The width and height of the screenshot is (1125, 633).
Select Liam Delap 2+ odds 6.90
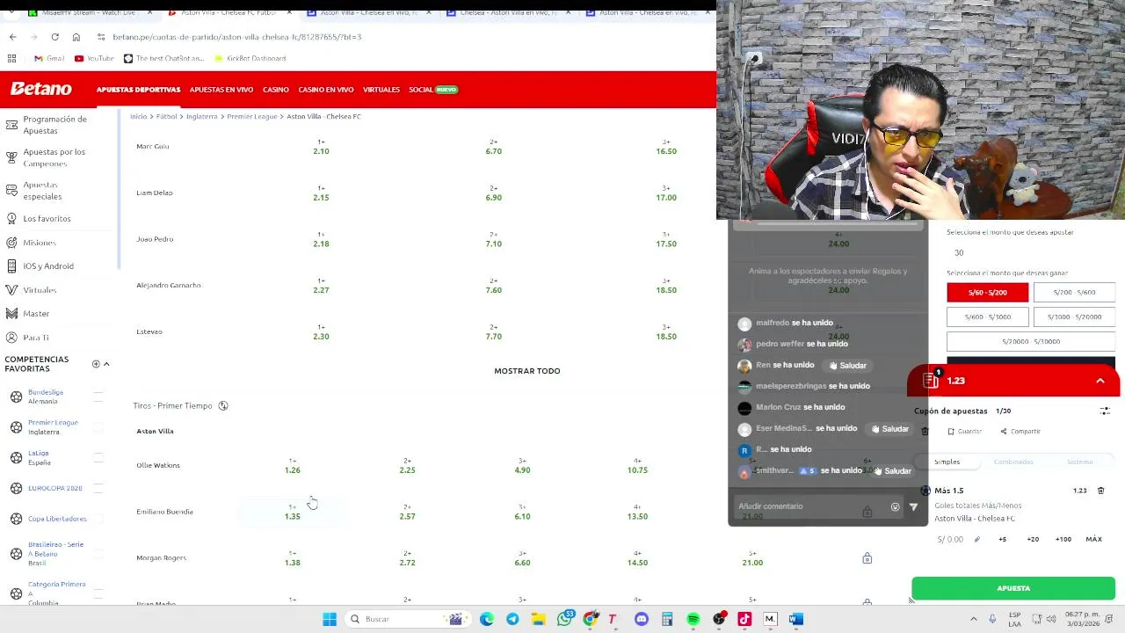(x=493, y=193)
